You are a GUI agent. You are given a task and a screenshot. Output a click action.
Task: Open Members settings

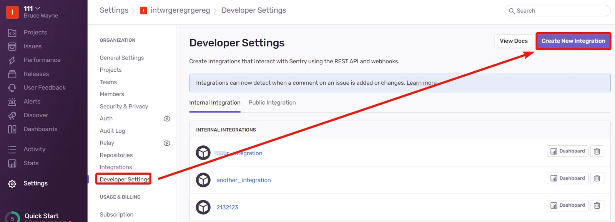click(112, 94)
